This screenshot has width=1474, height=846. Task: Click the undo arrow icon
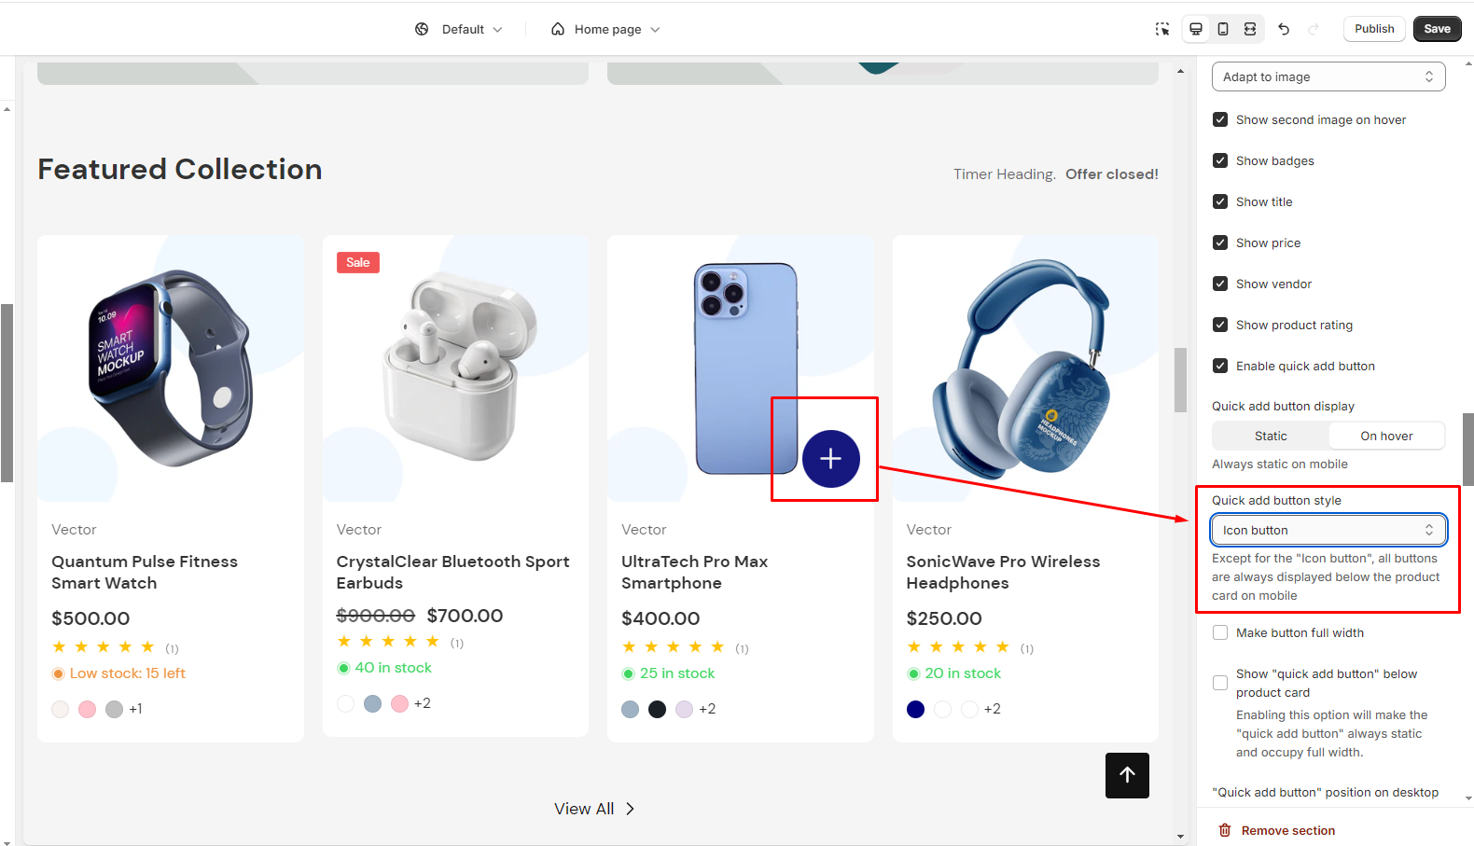[x=1284, y=29]
